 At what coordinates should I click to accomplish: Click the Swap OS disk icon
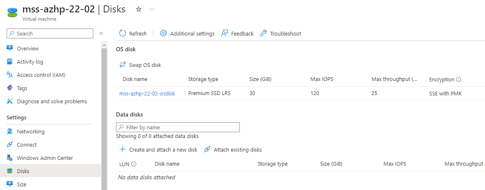tap(123, 65)
